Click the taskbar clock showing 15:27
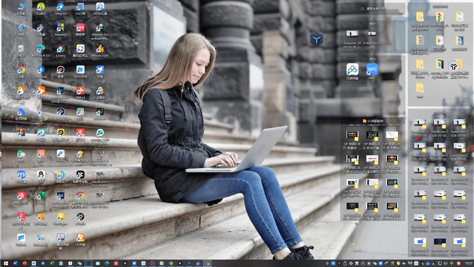Viewport: 474px width, 267px height. 468,263
